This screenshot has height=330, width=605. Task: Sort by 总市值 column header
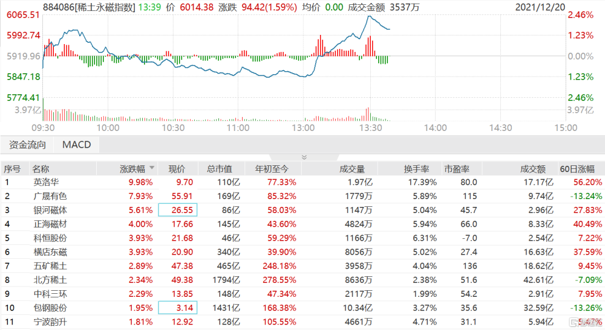[220, 169]
